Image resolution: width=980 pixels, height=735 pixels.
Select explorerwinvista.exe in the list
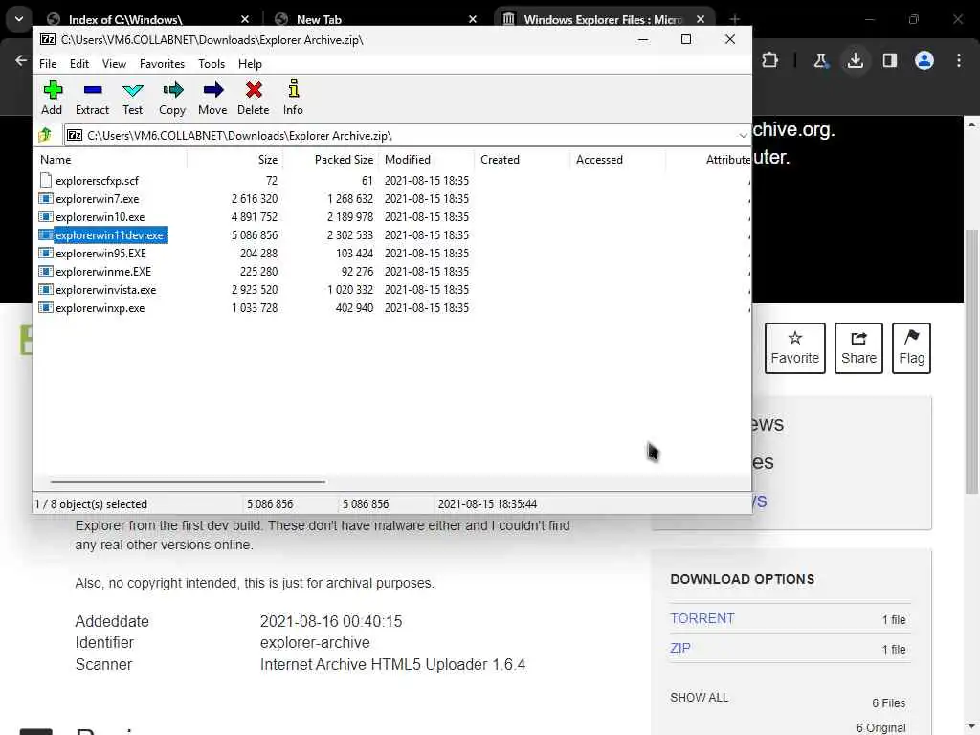(x=105, y=289)
